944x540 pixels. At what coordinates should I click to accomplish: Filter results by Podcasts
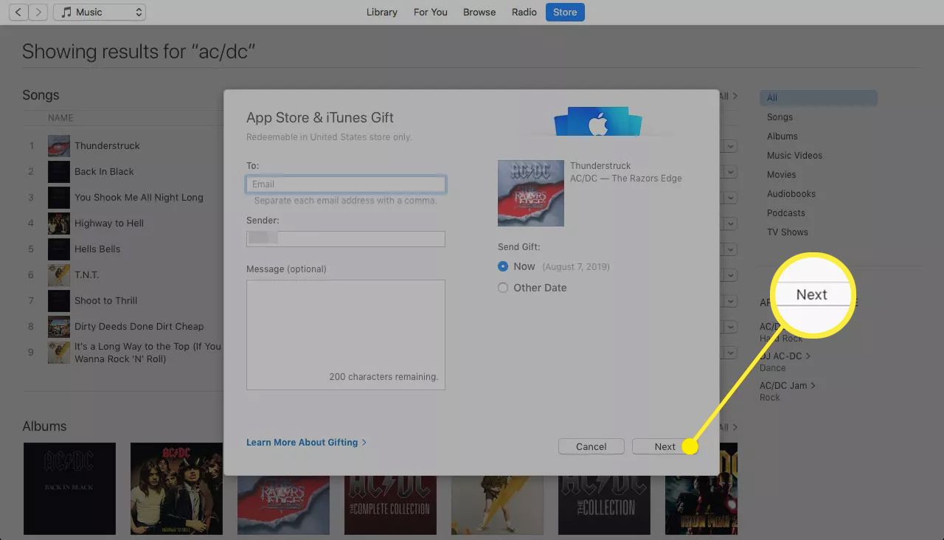pyautogui.click(x=785, y=212)
